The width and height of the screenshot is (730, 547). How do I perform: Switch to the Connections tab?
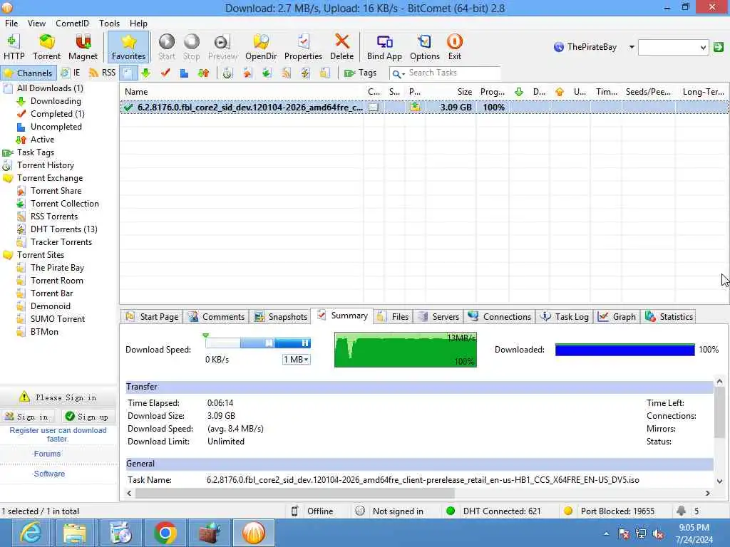pyautogui.click(x=500, y=317)
